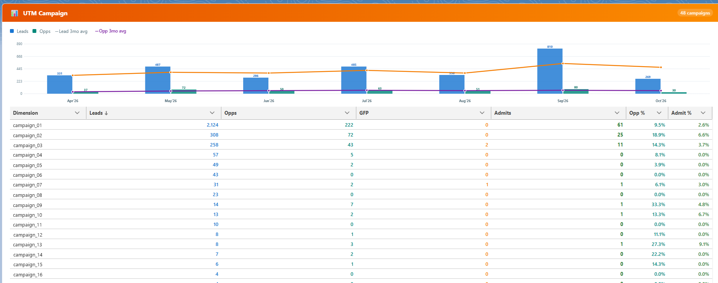This screenshot has height=283, width=718.
Task: Click campaign_13 Admit % value 9.1%
Action: point(704,244)
